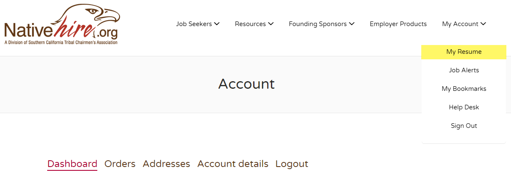Viewport: 511px width, 175px height.
Task: Select My Resume from the account menu
Action: point(464,52)
